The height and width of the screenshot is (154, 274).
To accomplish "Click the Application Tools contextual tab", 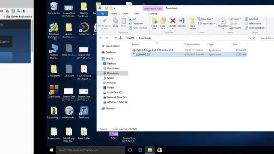I will [153, 9].
